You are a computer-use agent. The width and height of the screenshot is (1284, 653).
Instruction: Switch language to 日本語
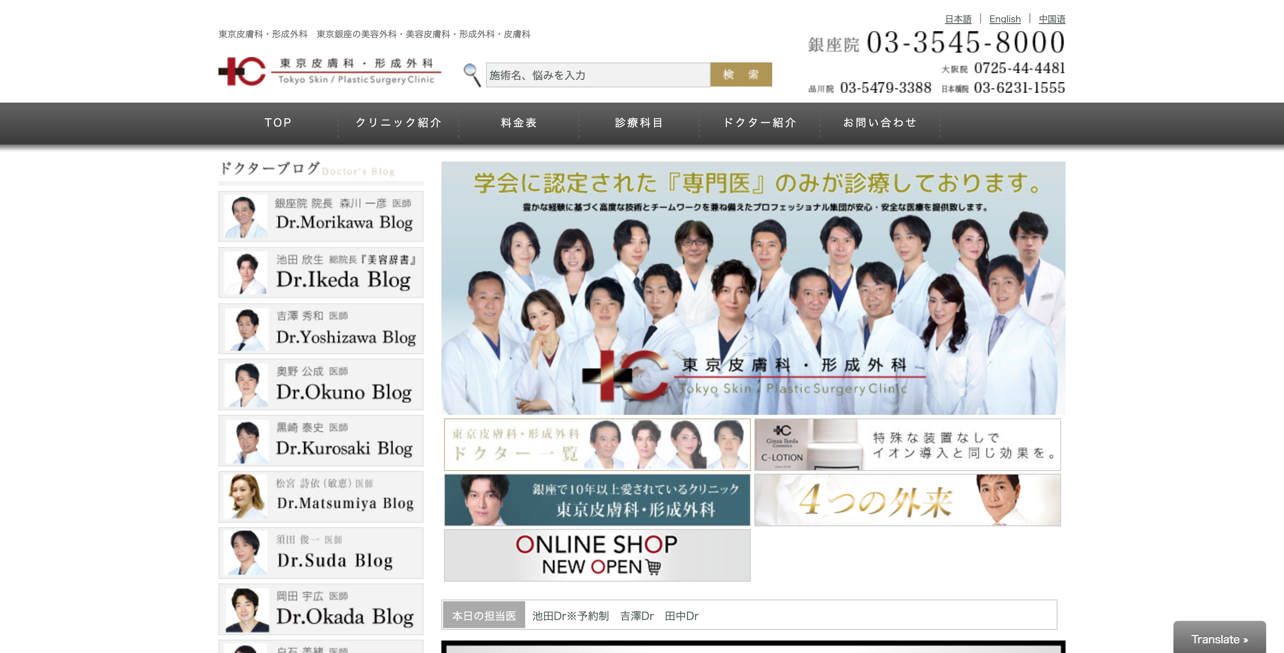[958, 19]
